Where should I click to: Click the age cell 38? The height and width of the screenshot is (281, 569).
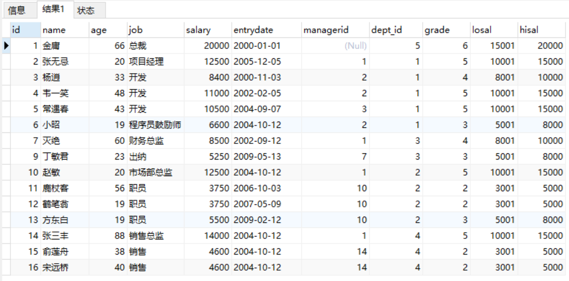(108, 252)
